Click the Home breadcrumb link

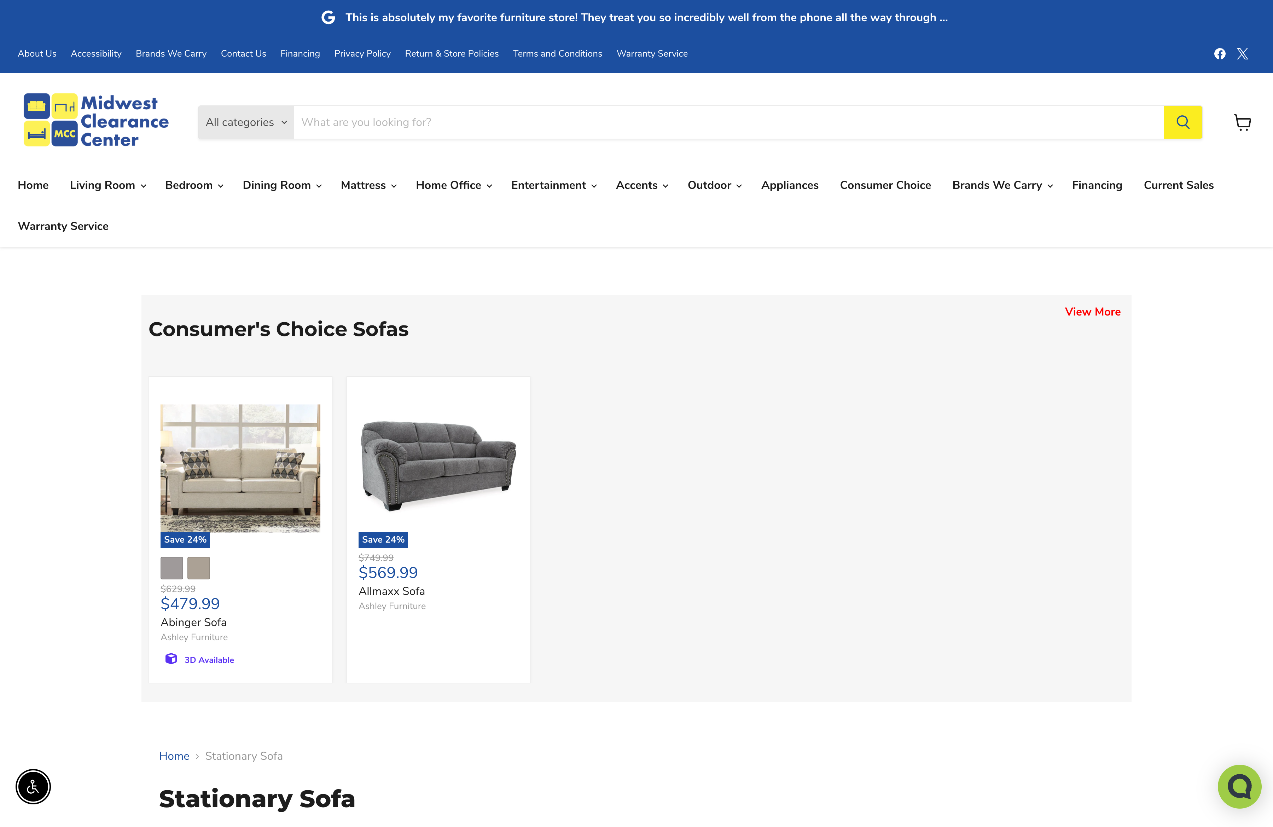[174, 756]
